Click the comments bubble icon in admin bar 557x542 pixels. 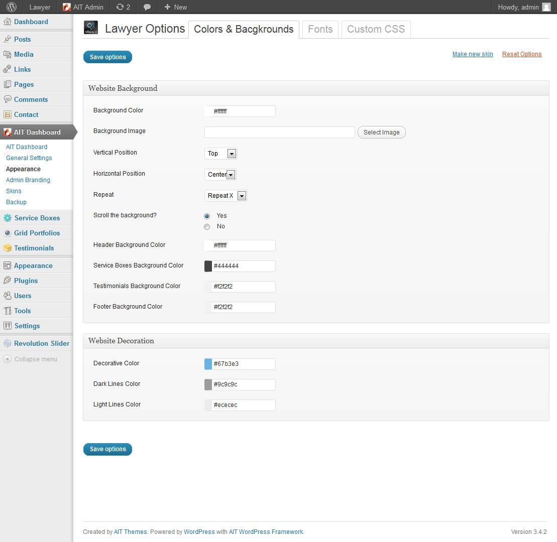pyautogui.click(x=147, y=7)
